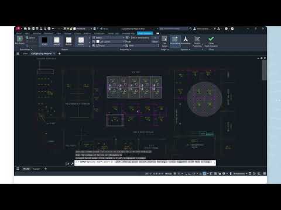281x210 pixels.
Task: Toggle grid display in status bar
Action: pyautogui.click(x=175, y=173)
